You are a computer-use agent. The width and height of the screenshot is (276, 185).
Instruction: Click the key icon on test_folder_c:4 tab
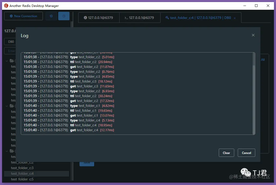point(167,18)
